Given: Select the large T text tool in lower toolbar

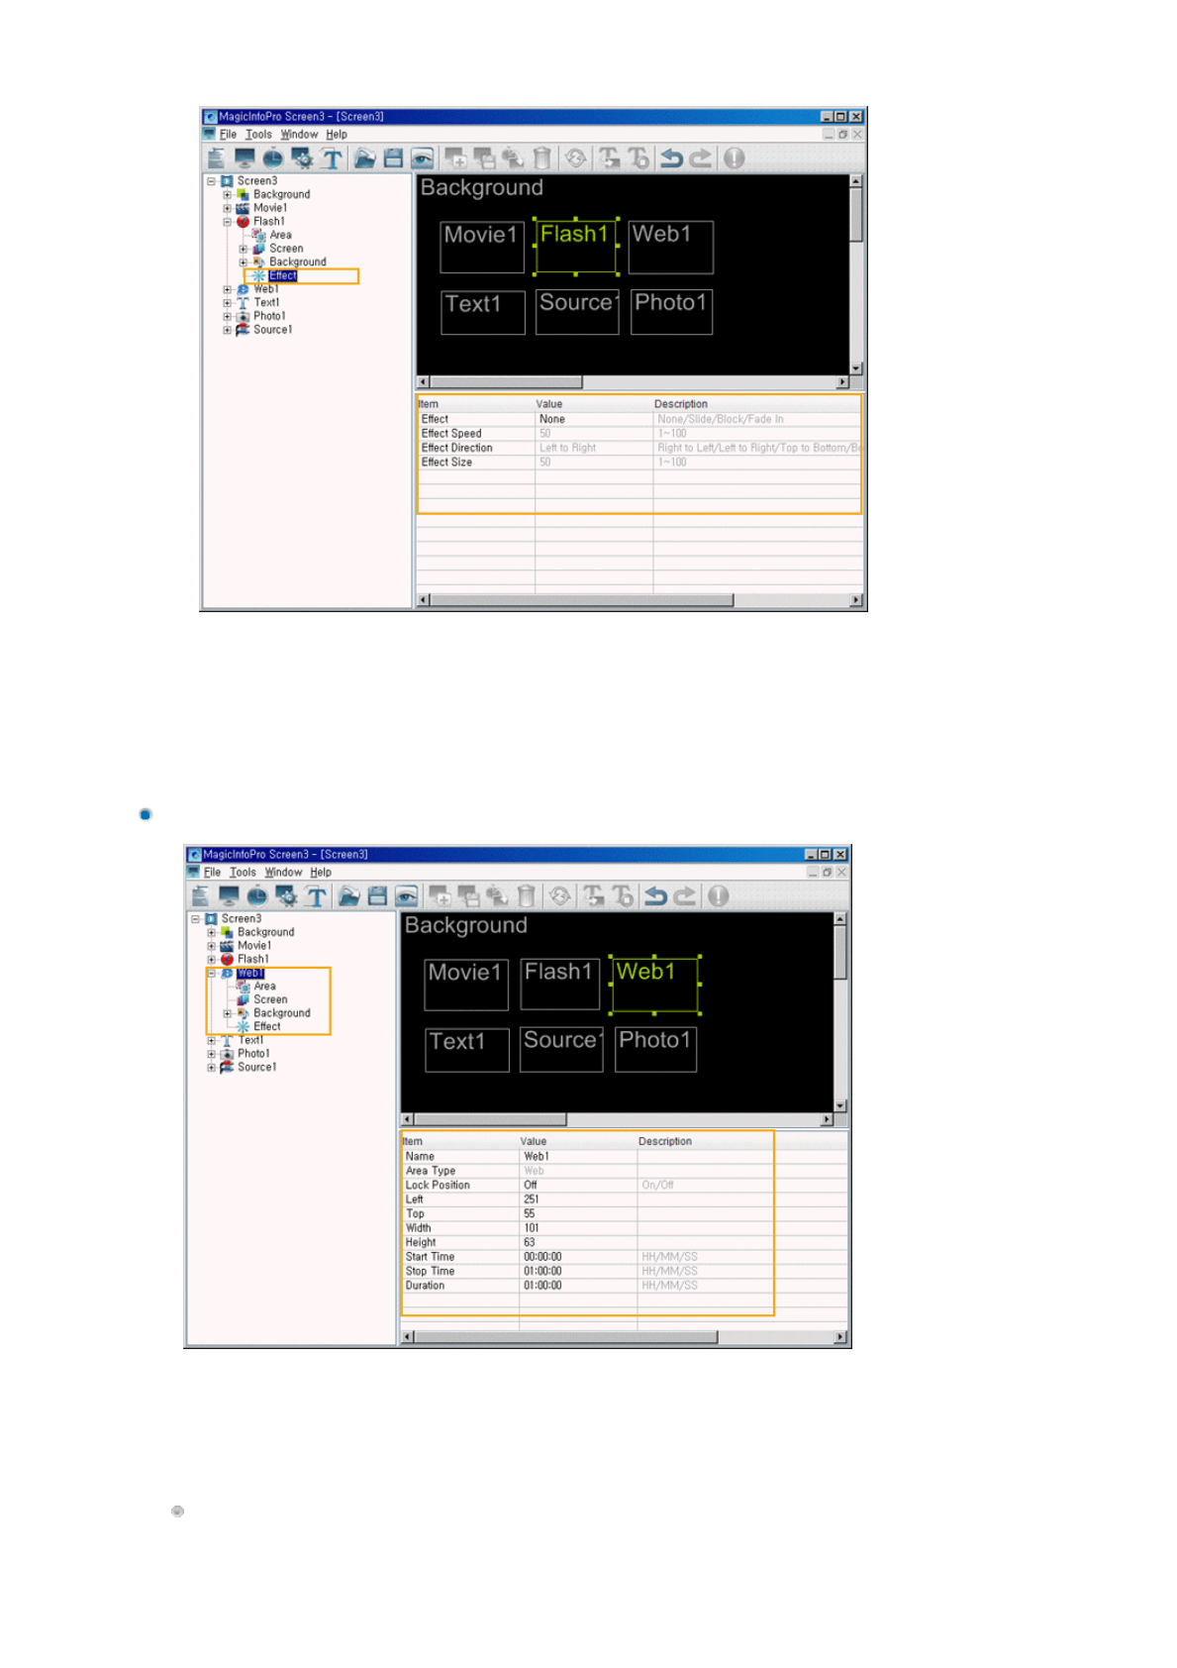Looking at the screenshot, I should click(x=316, y=896).
